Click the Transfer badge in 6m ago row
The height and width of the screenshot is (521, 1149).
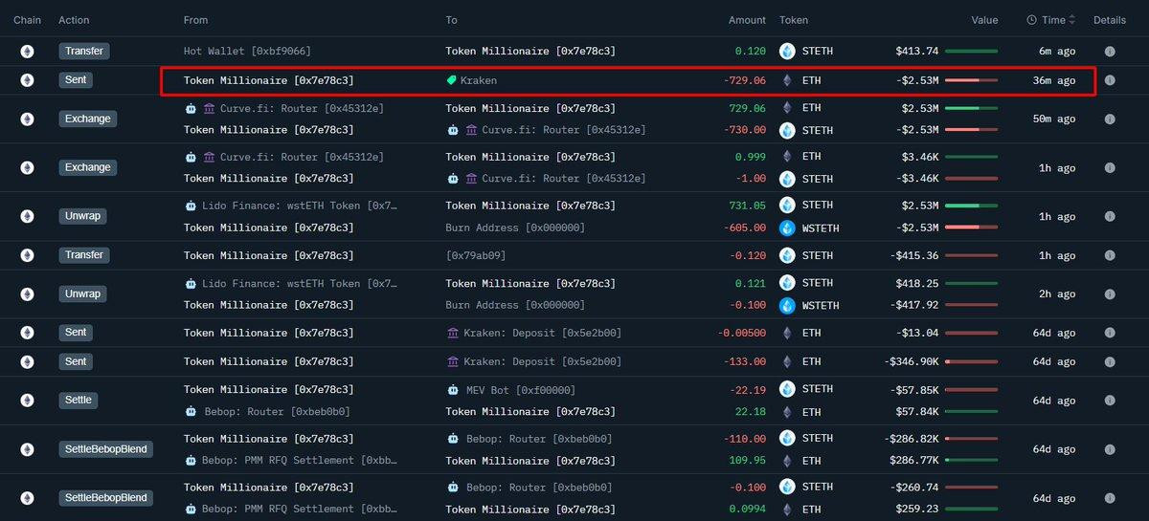pos(84,51)
